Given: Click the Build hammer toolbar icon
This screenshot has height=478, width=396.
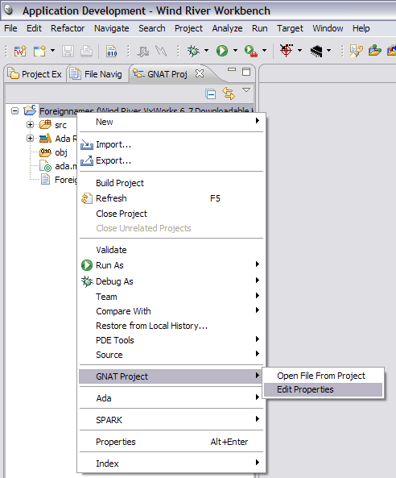Looking at the screenshot, I should [142, 51].
